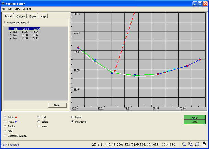This screenshot has height=149, width=209.
Task: Click the green apply button
Action: point(195,117)
